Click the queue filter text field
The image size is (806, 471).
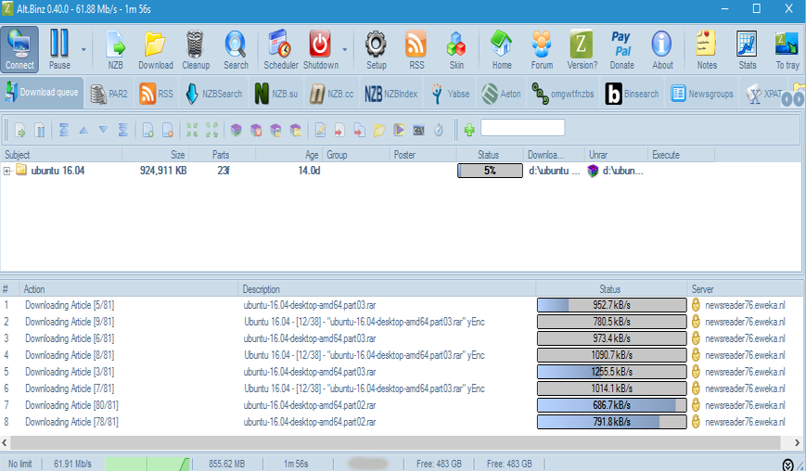[523, 128]
